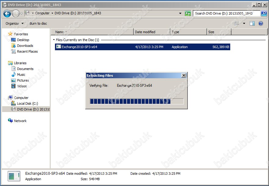
Task: Open Libraries in the navigation pane
Action: [20, 63]
